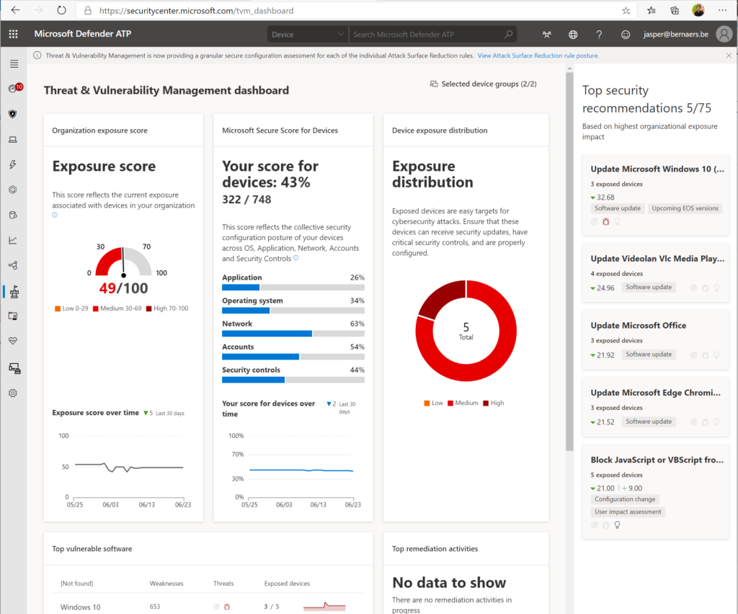The image size is (738, 614).
Task: Open the Advanced hunting sidebar icon
Action: [x=13, y=215]
